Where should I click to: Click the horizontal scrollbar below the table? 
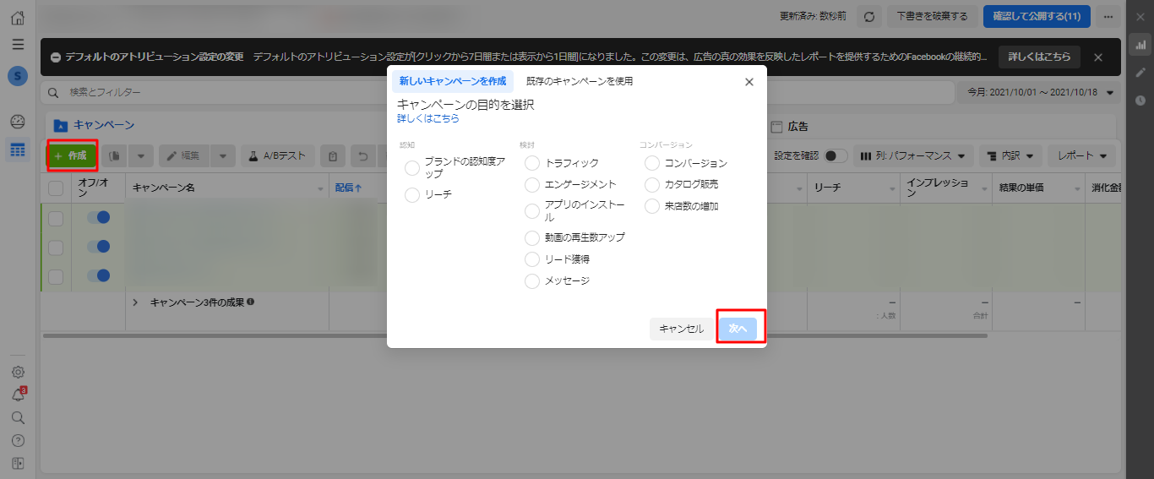click(x=514, y=335)
